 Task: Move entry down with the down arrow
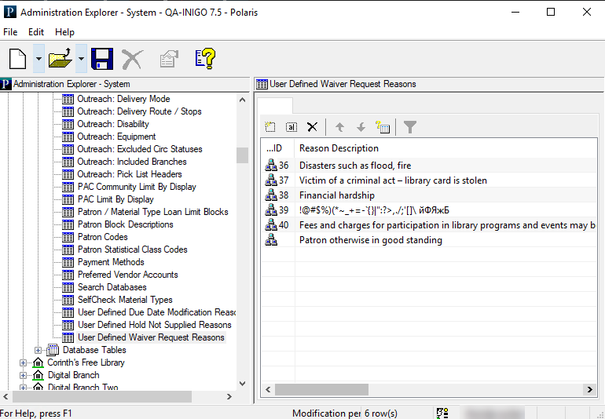[361, 127]
